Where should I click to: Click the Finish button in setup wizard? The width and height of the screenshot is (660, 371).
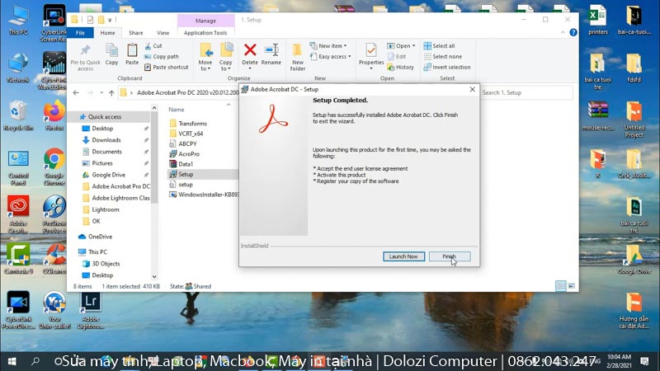click(450, 256)
